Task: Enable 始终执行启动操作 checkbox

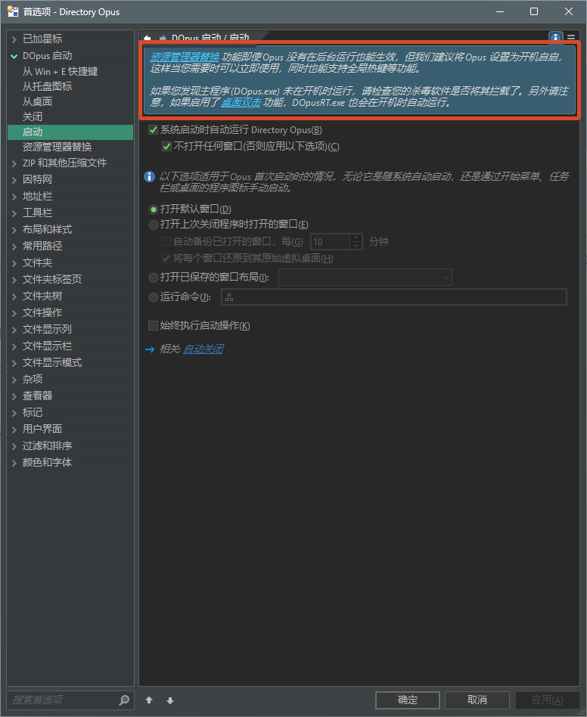Action: pos(154,326)
